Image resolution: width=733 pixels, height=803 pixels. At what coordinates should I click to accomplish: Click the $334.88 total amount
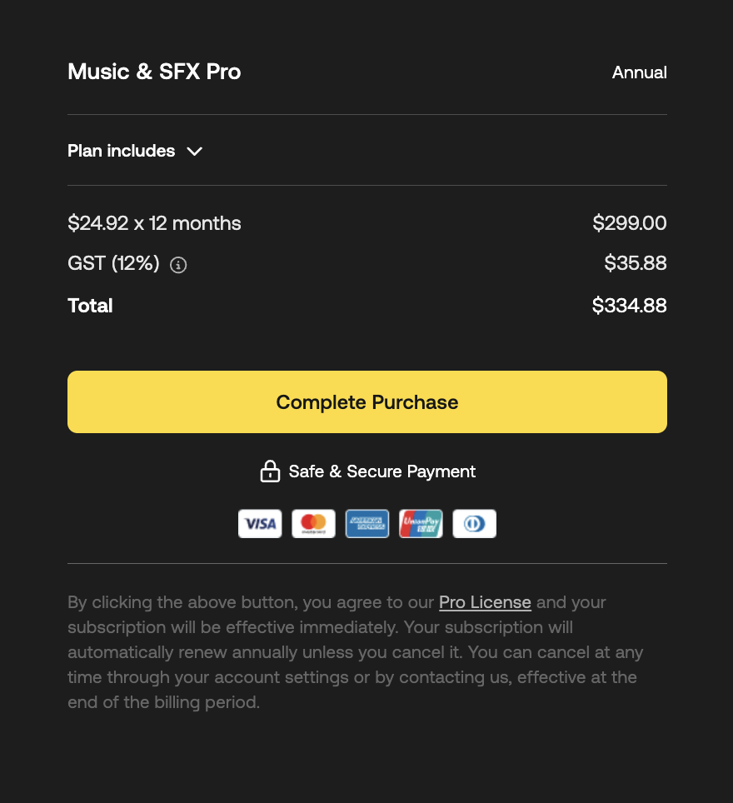point(629,306)
